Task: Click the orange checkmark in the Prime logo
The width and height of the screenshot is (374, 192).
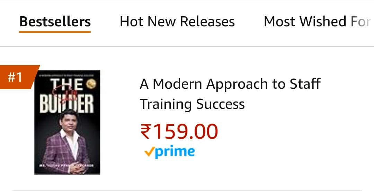Action: [x=149, y=152]
